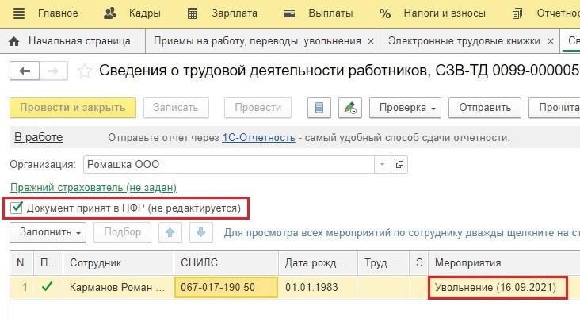580x321 pixels.
Task: Toggle 'Документ принят в ПФР' checkbox
Action: pyautogui.click(x=17, y=208)
